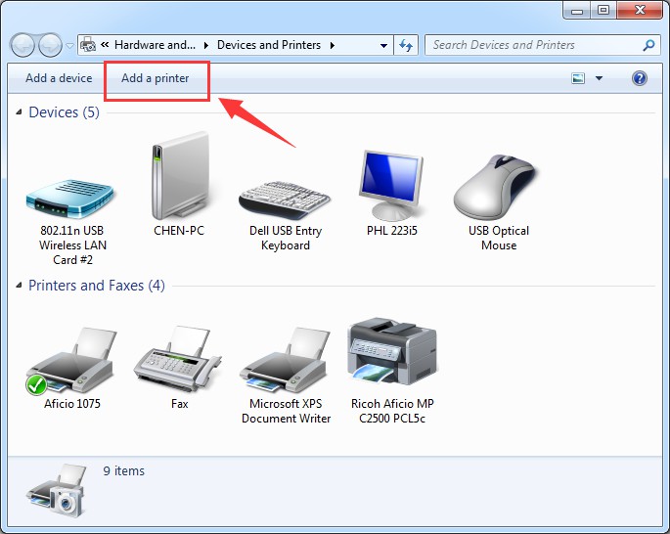670x534 pixels.
Task: Go to Hardware and... breadcrumb
Action: tap(155, 45)
